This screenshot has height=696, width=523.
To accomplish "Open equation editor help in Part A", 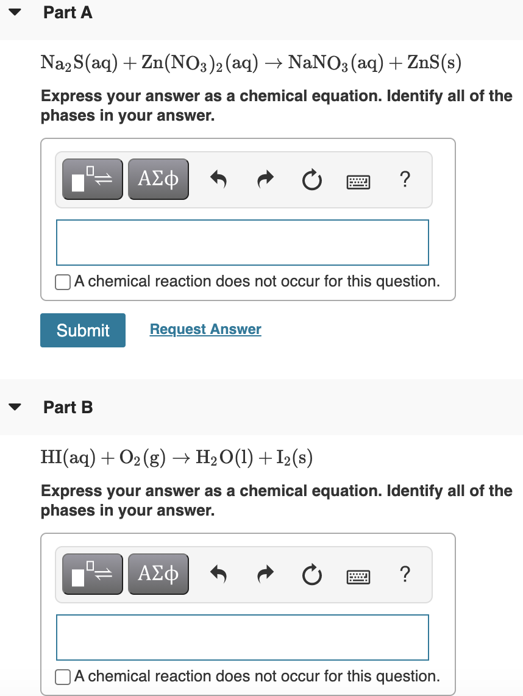I will (x=405, y=179).
